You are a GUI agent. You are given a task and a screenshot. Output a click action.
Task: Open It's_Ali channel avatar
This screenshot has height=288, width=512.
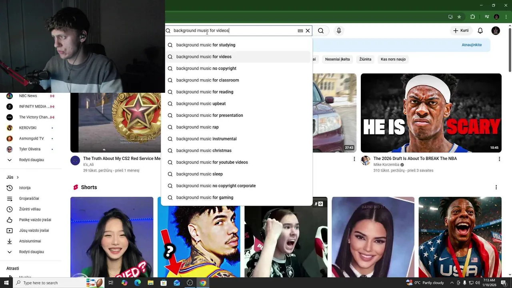point(75,161)
